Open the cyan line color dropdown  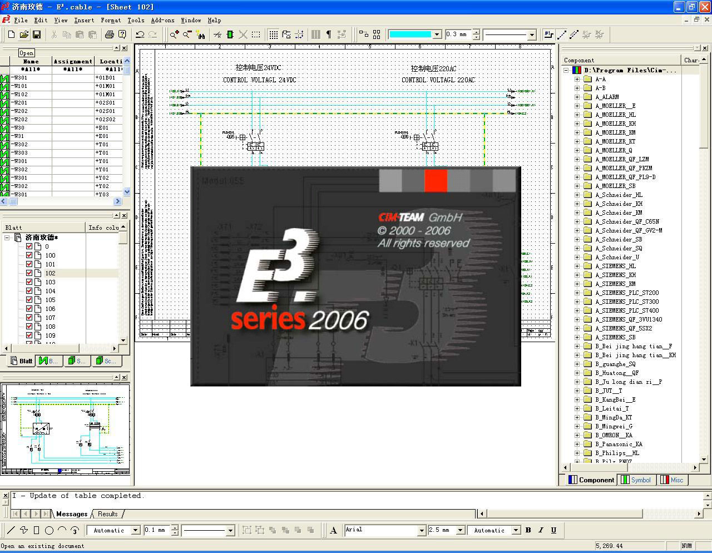437,34
